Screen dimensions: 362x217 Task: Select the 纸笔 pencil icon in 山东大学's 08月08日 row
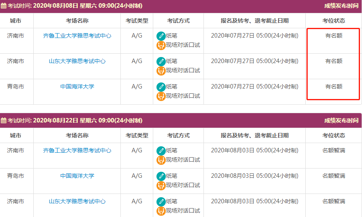tap(161, 61)
